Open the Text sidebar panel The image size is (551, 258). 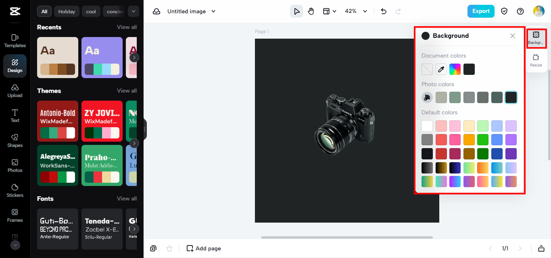(x=15, y=116)
